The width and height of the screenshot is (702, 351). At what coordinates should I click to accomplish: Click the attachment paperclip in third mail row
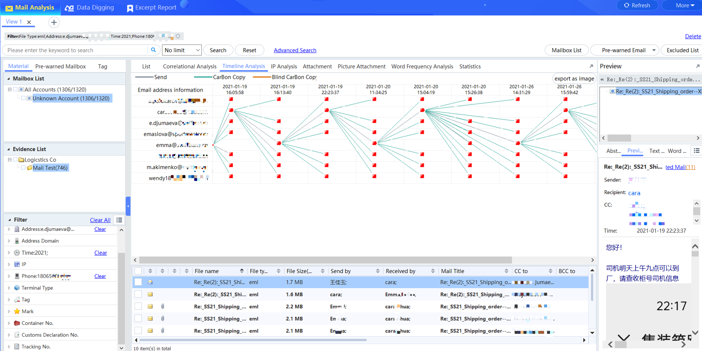pyautogui.click(x=162, y=306)
